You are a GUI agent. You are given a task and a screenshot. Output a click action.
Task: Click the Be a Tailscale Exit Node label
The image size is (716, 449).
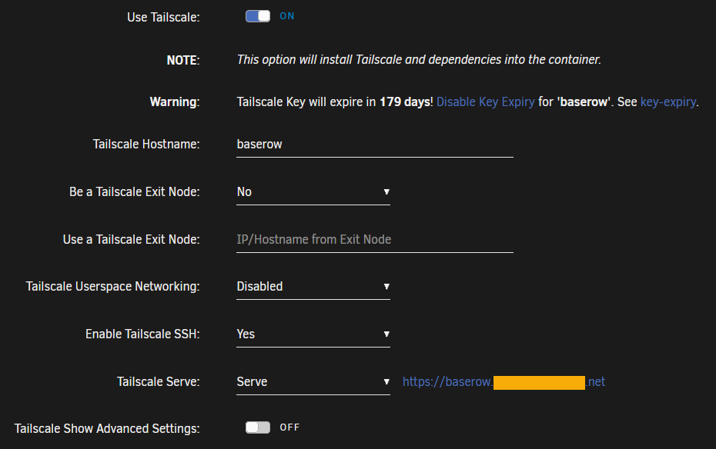coord(135,192)
